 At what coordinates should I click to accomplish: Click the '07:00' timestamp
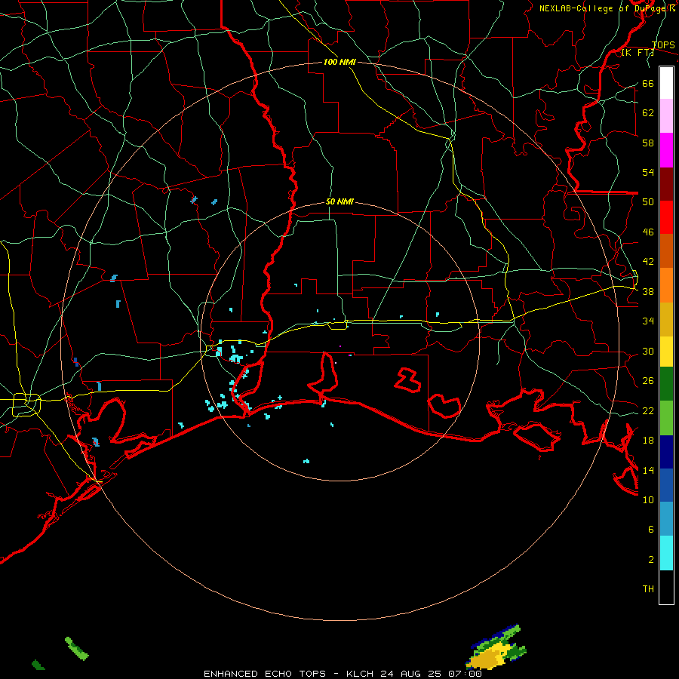(465, 674)
